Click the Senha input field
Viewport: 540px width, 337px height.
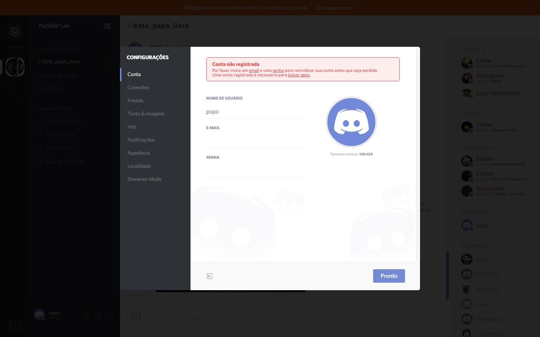click(255, 171)
